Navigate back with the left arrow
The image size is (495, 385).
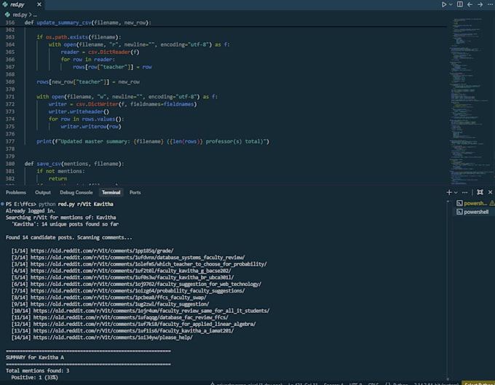coord(470,4)
